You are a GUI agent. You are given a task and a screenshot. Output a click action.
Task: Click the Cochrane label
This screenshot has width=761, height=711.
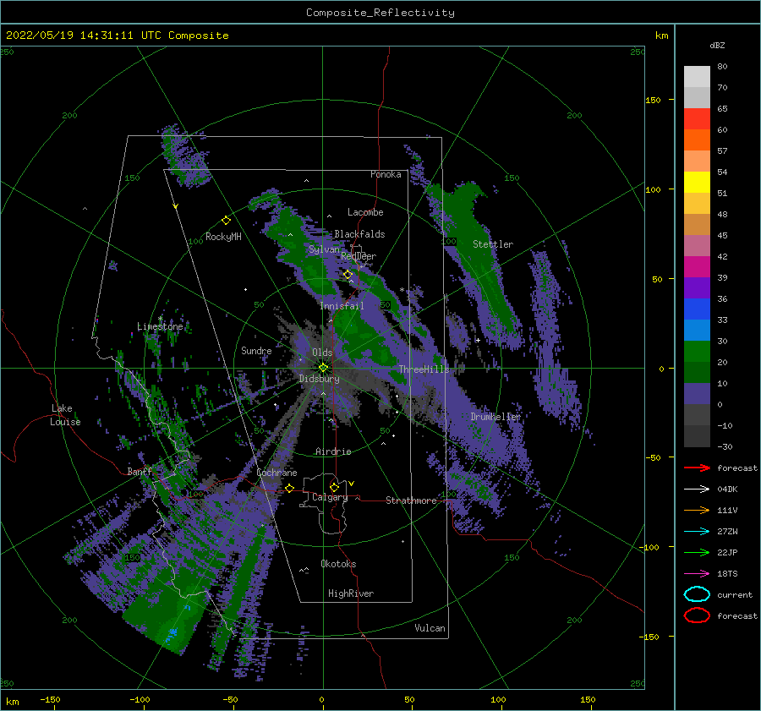[276, 473]
